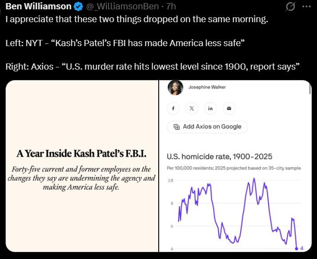
Task: Click Josephine Walker's round author avatar
Action: click(174, 88)
